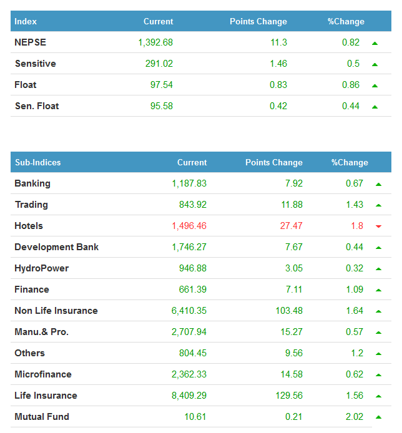Viewport: 402px width, 433px height.
Task: Select the Life Insurance sub-index name
Action: pos(46,396)
